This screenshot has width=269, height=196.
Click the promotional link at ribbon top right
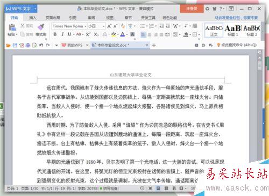pyautogui.click(x=236, y=18)
